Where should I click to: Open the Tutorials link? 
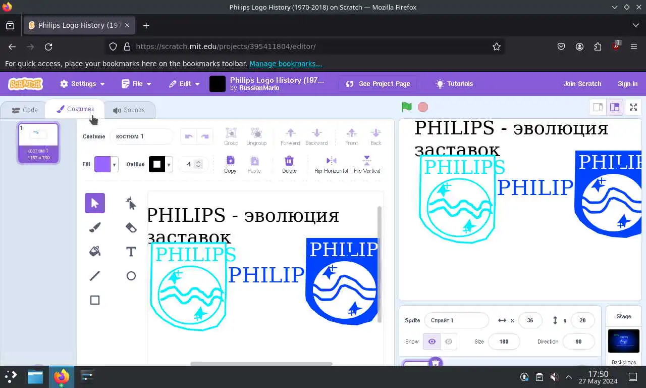click(x=455, y=84)
